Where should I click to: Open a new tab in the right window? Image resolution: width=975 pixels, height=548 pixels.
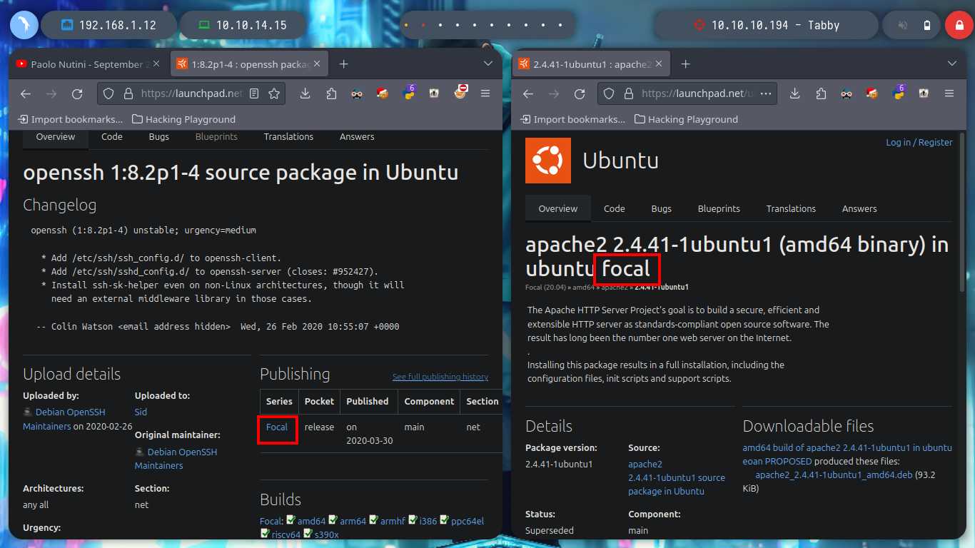pos(685,64)
